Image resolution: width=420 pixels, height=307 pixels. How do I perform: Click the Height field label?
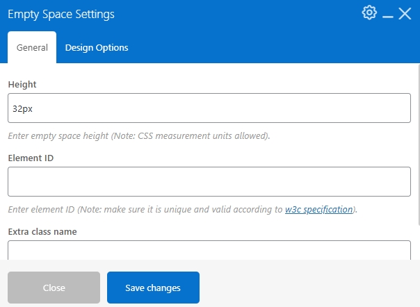[22, 84]
